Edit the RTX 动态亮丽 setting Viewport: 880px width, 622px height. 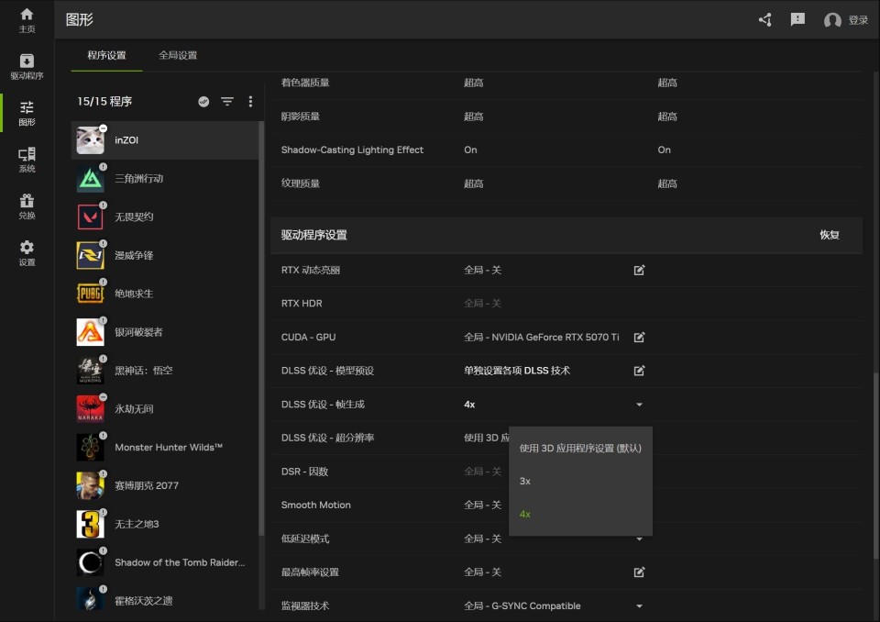(x=639, y=271)
